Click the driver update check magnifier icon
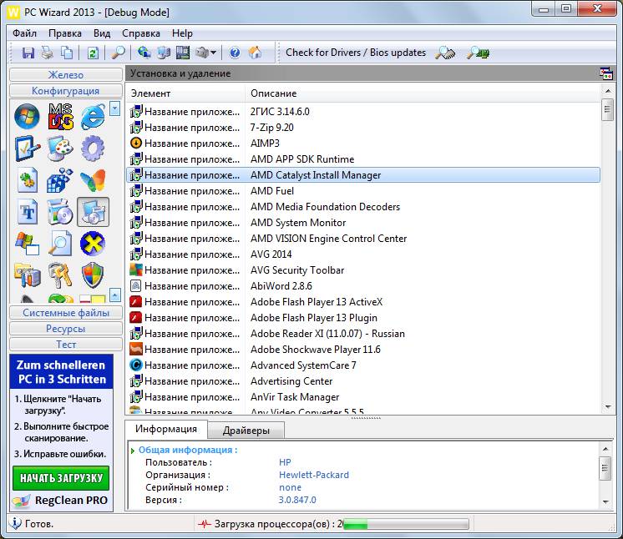This screenshot has width=623, height=539. [x=445, y=53]
